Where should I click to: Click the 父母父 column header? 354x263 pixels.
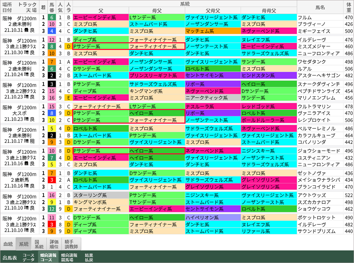coord(213,10)
